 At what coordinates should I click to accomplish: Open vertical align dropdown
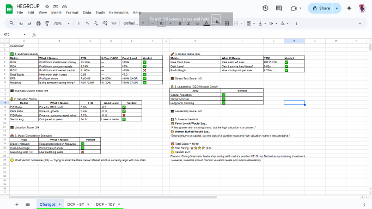tap(262, 23)
